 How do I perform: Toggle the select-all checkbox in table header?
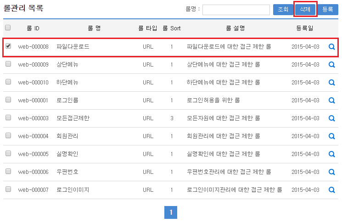[8, 28]
